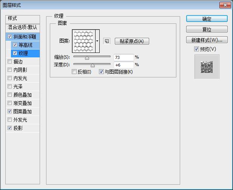Toggle the 预览(V) checkbox

(x=196, y=49)
